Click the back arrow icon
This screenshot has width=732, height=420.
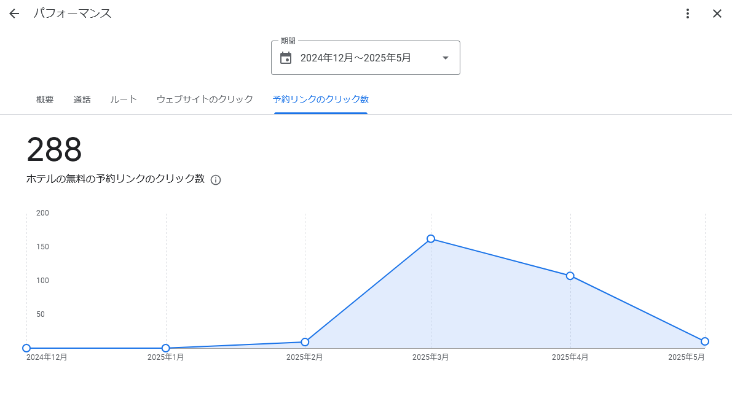pos(14,14)
